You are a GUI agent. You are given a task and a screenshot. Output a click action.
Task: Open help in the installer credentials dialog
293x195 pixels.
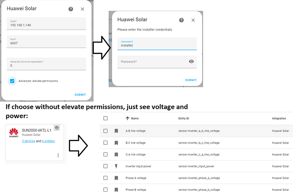181,20
